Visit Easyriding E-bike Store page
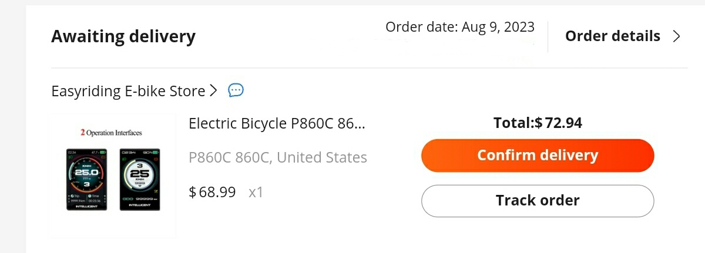The width and height of the screenshot is (705, 253). (x=128, y=92)
